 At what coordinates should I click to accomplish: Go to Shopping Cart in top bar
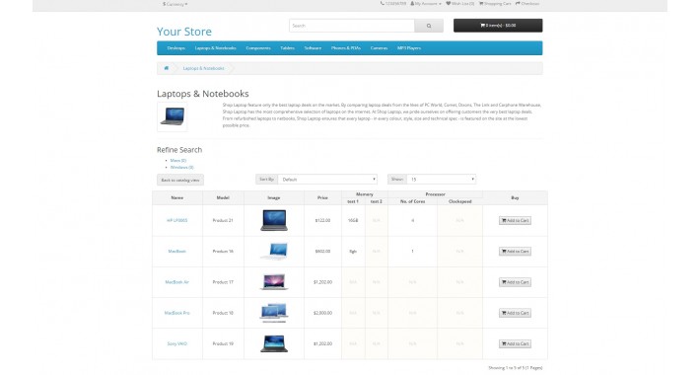495,4
